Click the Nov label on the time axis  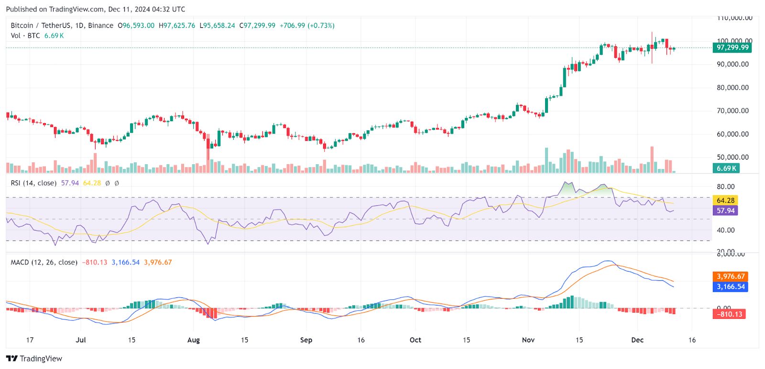528,340
